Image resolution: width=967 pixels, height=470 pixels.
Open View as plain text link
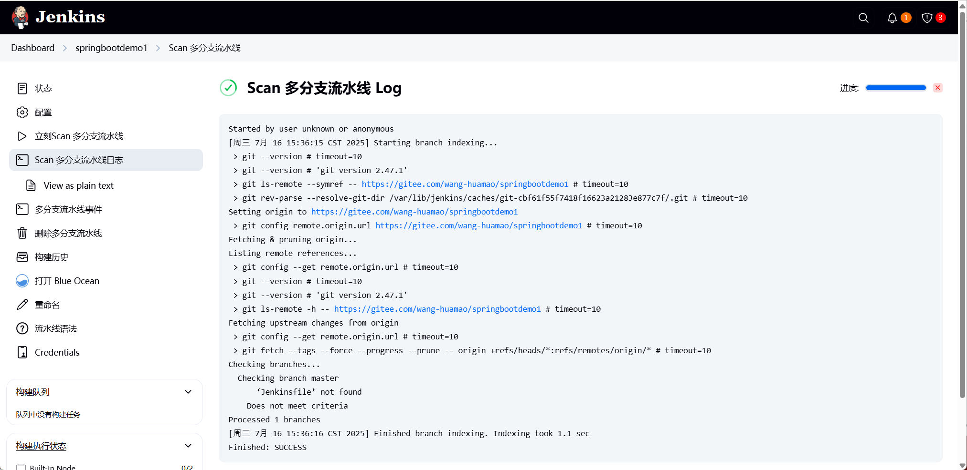(78, 185)
